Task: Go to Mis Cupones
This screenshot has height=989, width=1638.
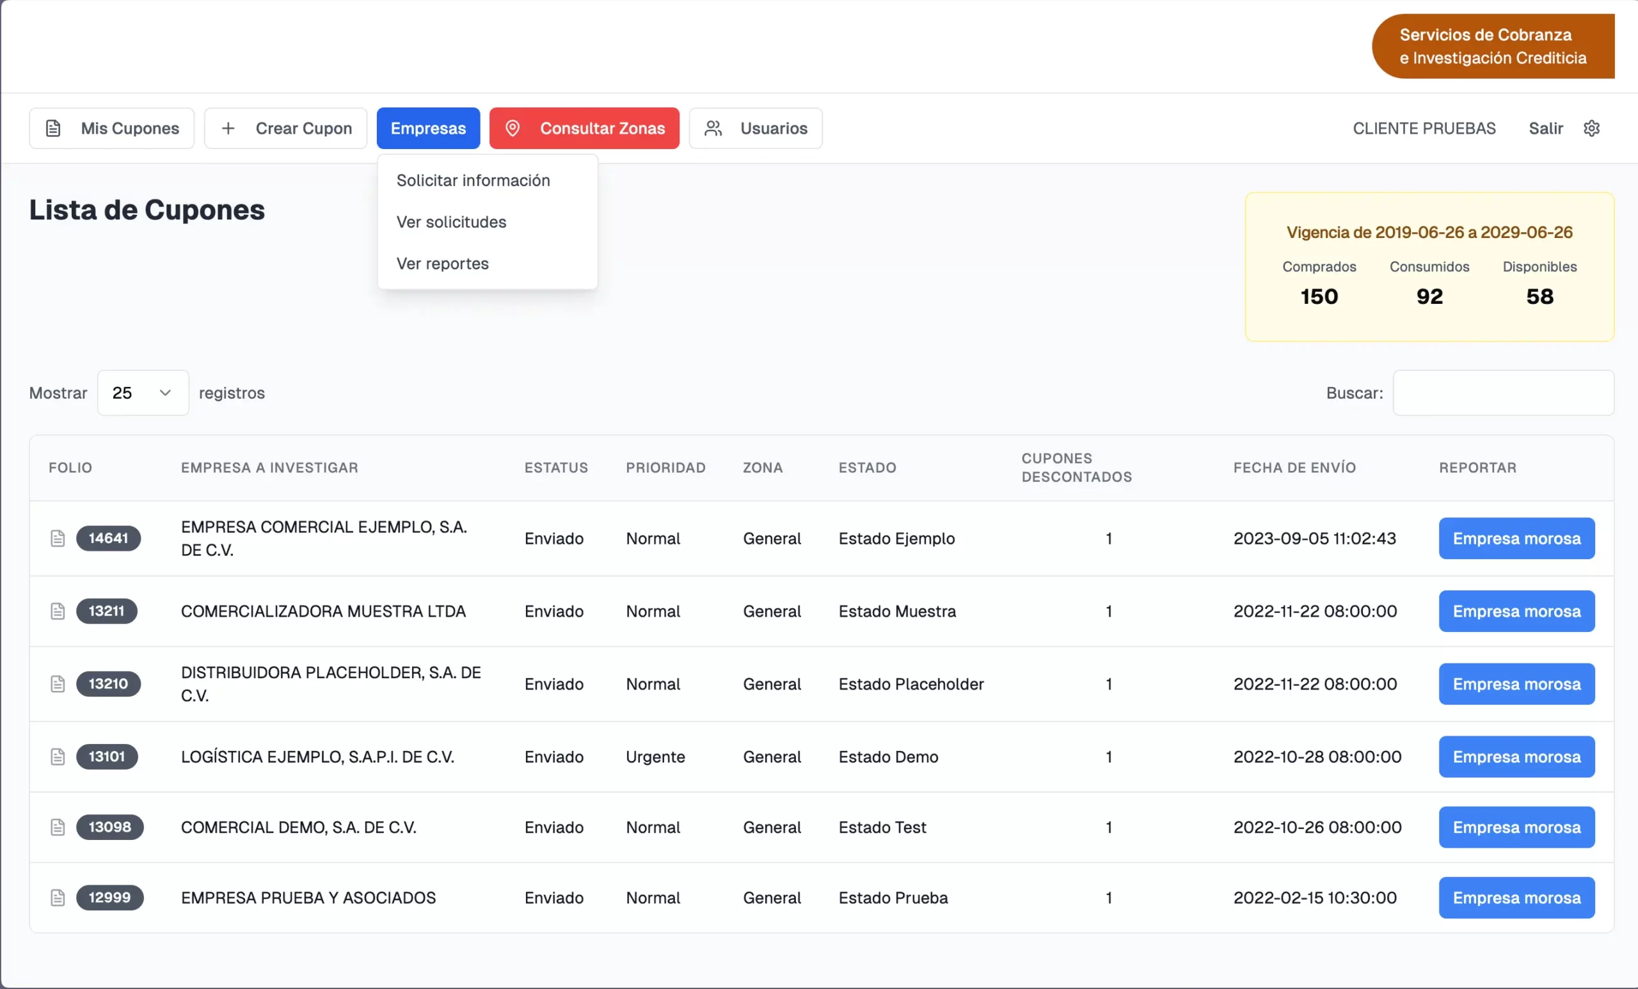Action: tap(112, 129)
